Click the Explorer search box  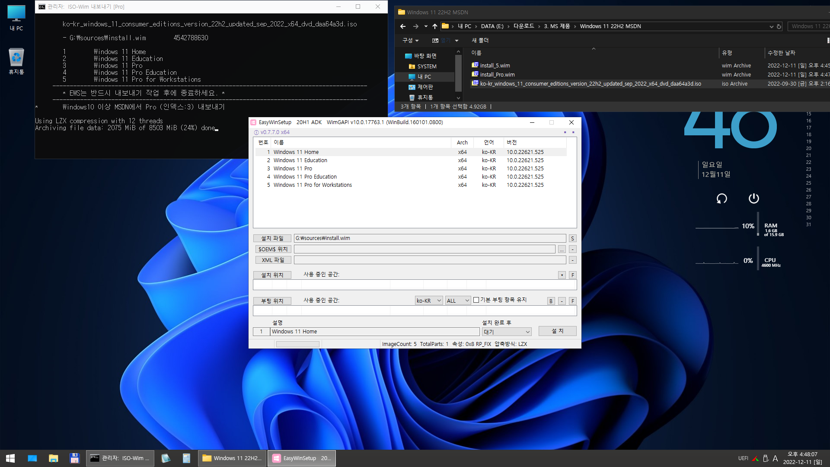(808, 26)
